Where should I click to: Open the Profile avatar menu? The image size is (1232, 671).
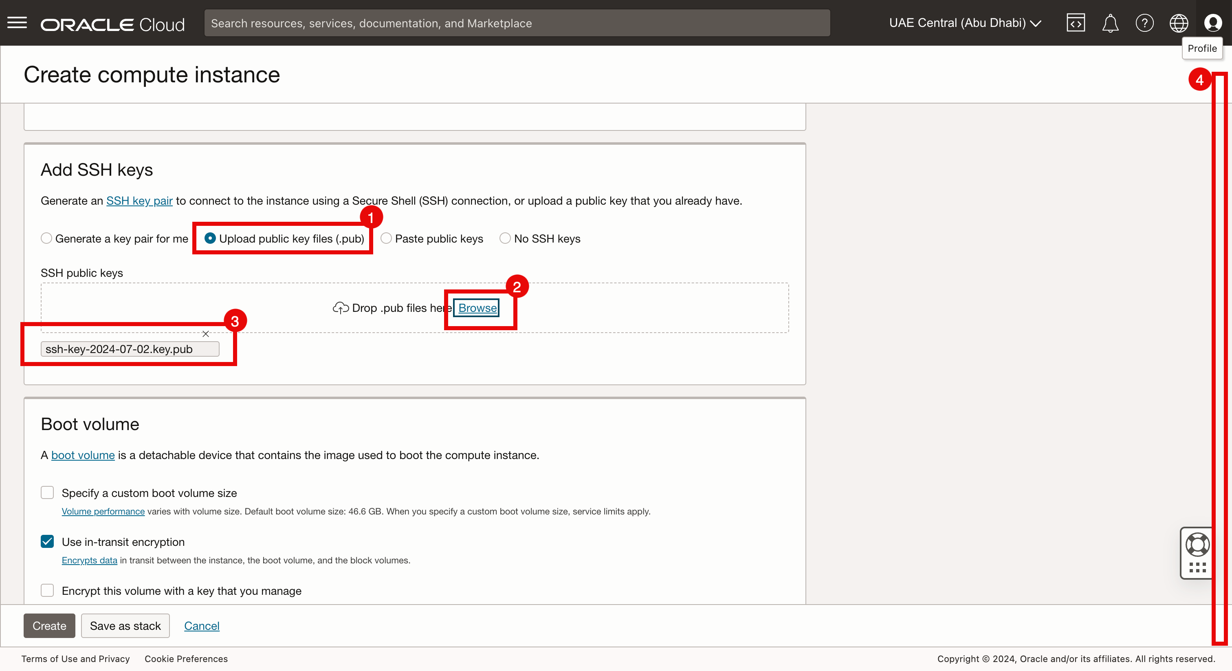pos(1213,23)
